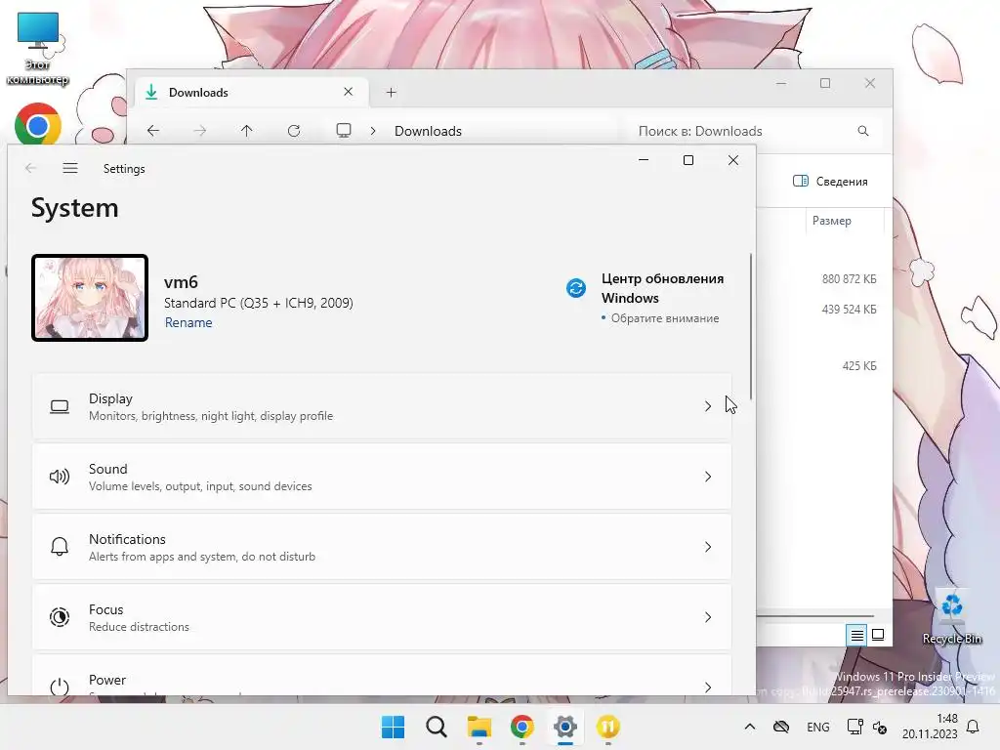
Task: Open the yellow pause app on taskbar
Action: [607, 727]
